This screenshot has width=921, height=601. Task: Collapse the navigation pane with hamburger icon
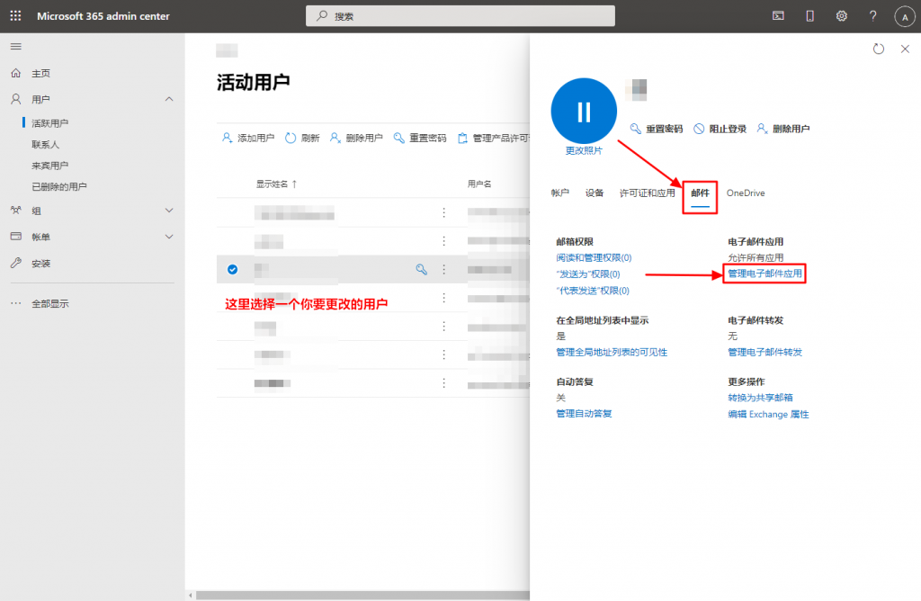(x=15, y=47)
